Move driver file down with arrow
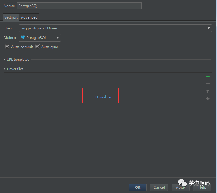Screen dimensions: 217x193 pyautogui.click(x=208, y=98)
